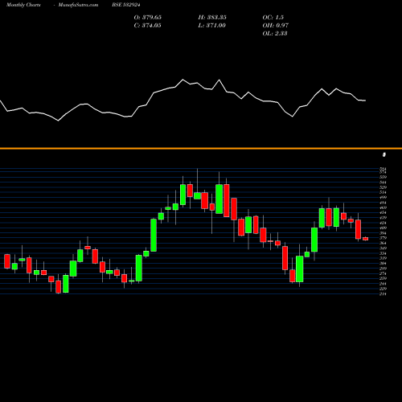Click the 454 price axis label
402x402 pixels.
383,213
